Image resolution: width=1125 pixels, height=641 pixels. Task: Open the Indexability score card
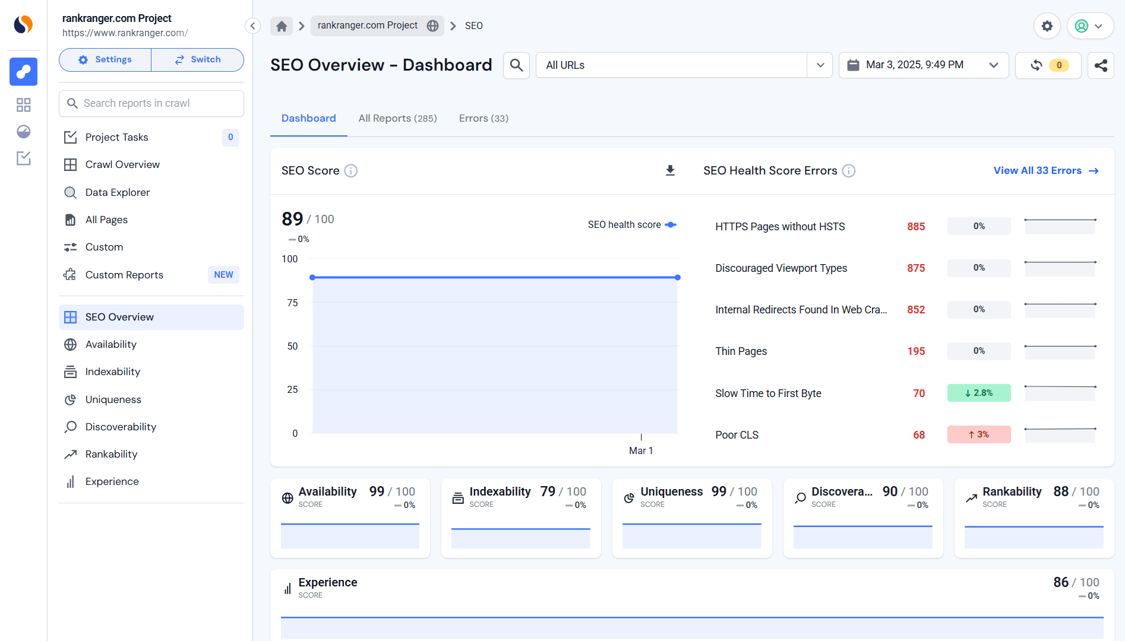click(521, 518)
